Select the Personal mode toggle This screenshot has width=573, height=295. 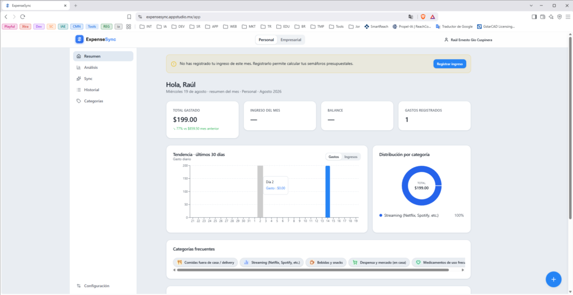266,40
